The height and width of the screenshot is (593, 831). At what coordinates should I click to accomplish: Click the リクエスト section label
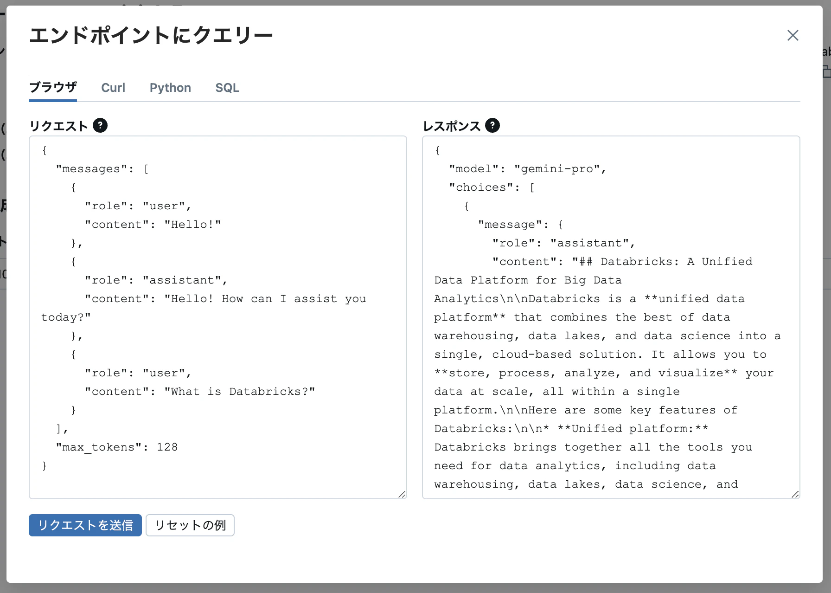pos(58,126)
